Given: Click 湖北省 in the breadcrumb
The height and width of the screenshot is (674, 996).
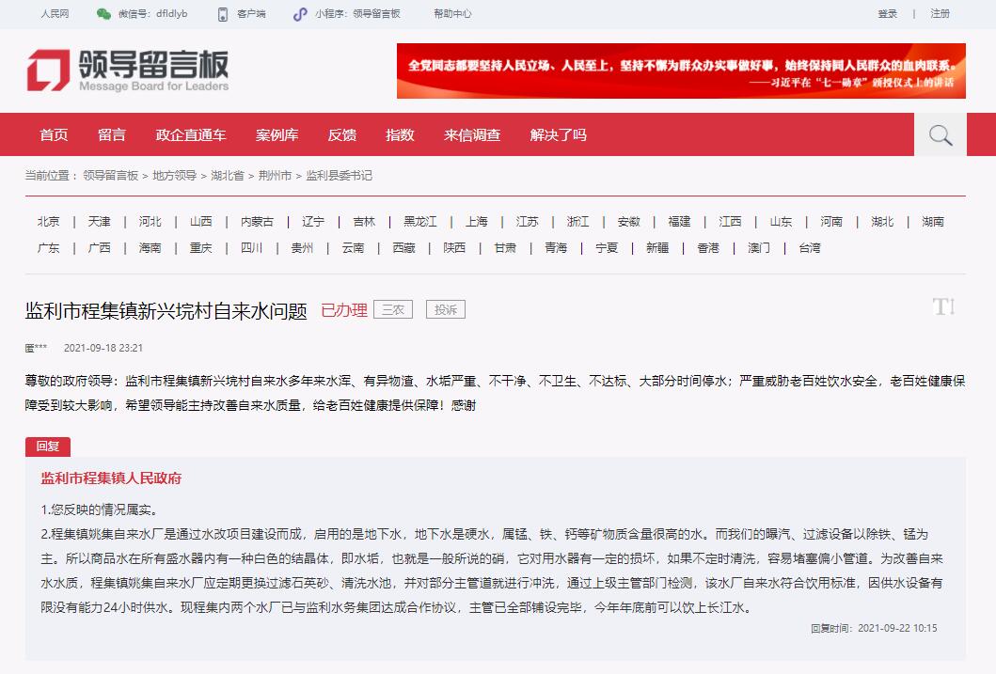Looking at the screenshot, I should (227, 176).
